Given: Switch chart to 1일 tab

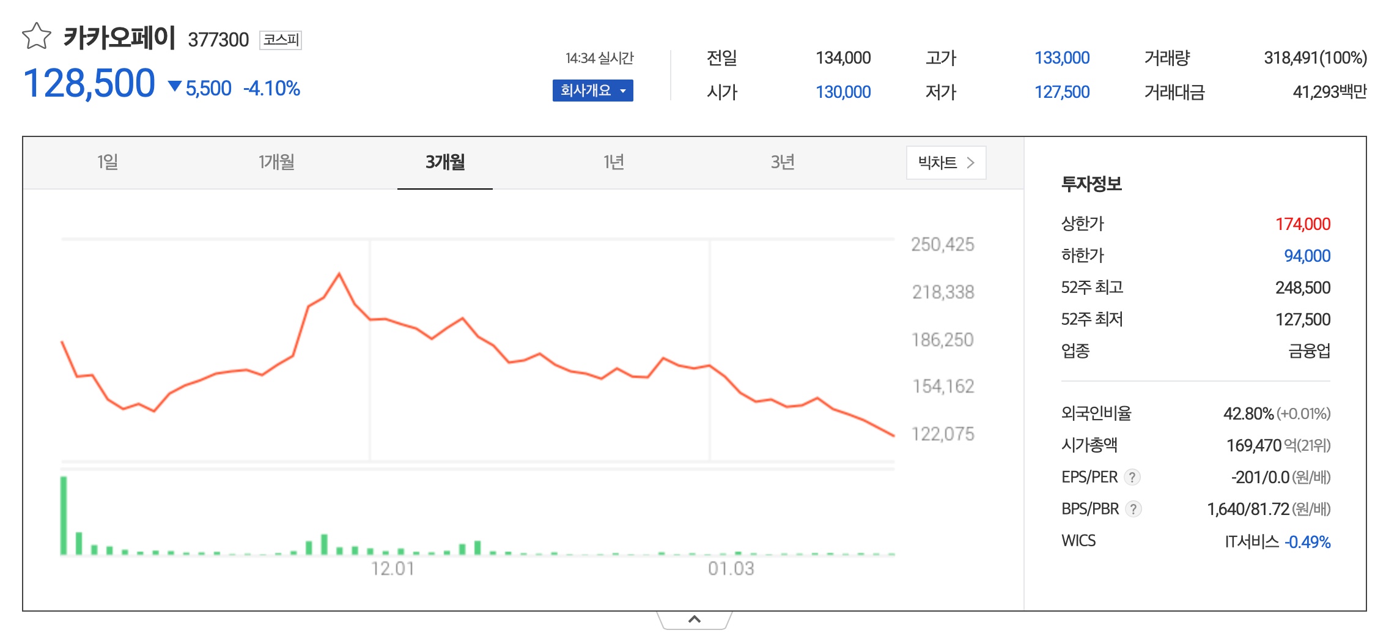Looking at the screenshot, I should point(108,162).
